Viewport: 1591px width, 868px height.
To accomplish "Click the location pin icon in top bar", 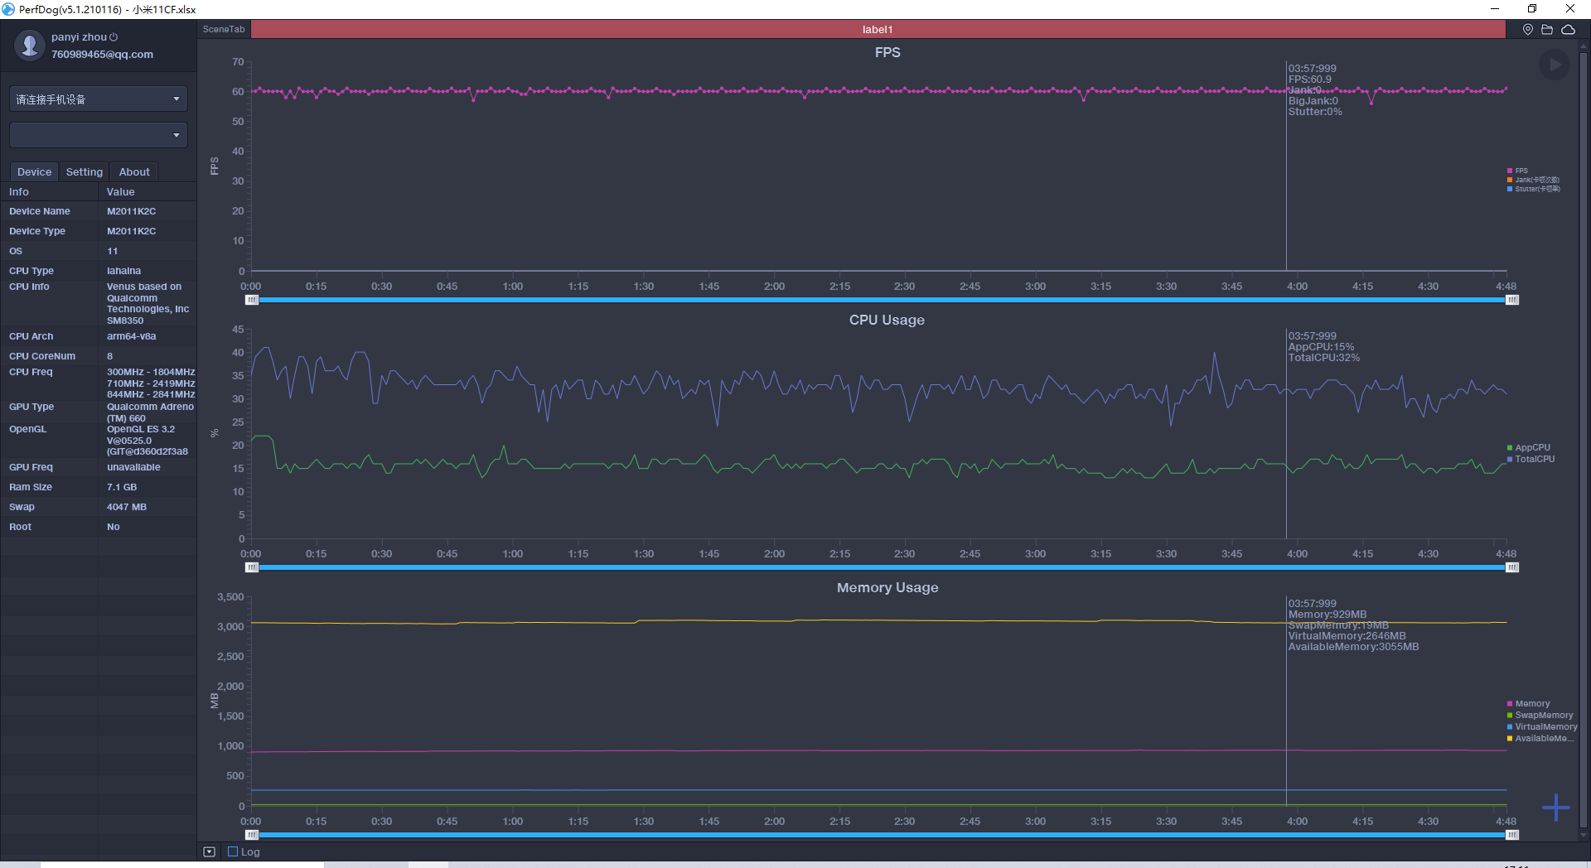I will coord(1528,29).
